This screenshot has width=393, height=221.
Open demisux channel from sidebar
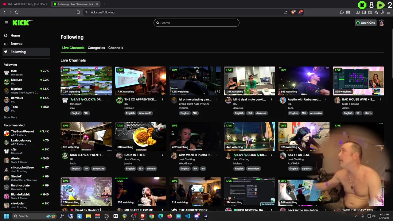pyautogui.click(x=26, y=99)
